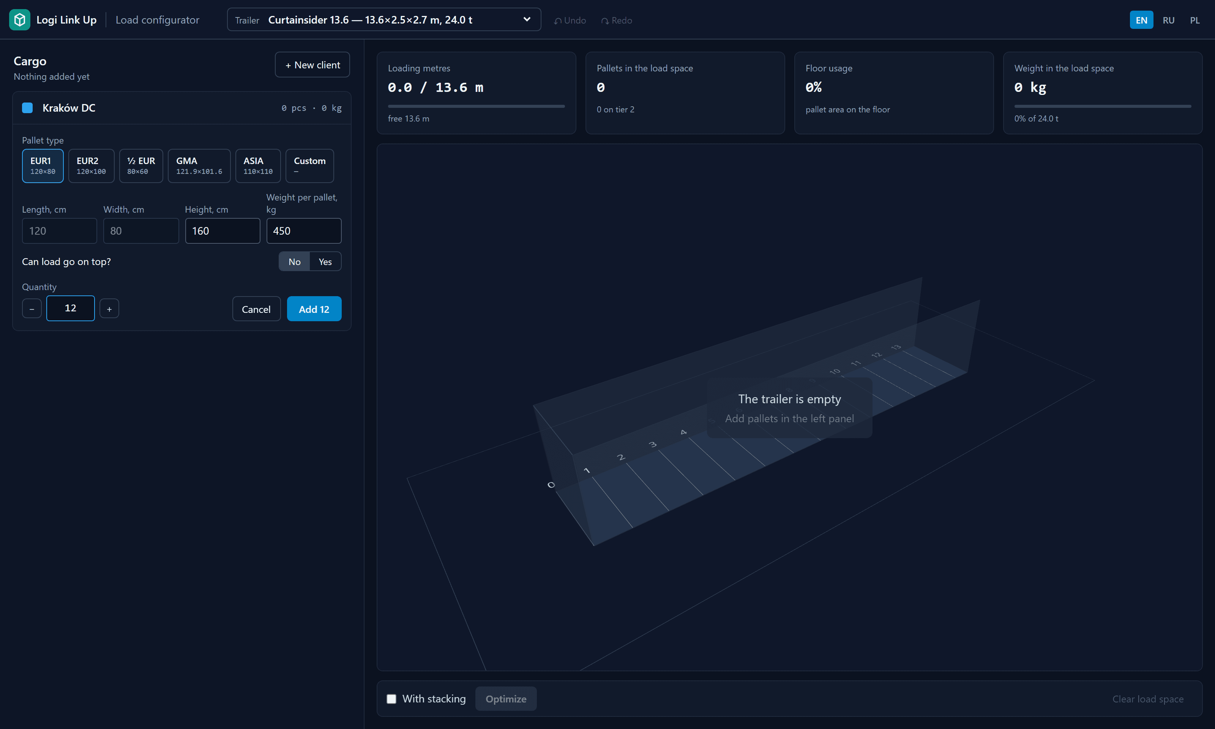Select the EUR2 120×100 pallet type
This screenshot has height=729, width=1215.
[x=92, y=166]
